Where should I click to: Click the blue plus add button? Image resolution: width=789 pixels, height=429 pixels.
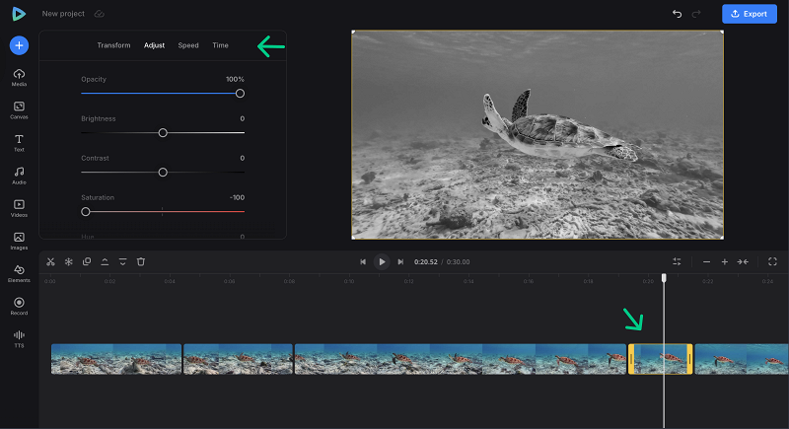[x=19, y=45]
